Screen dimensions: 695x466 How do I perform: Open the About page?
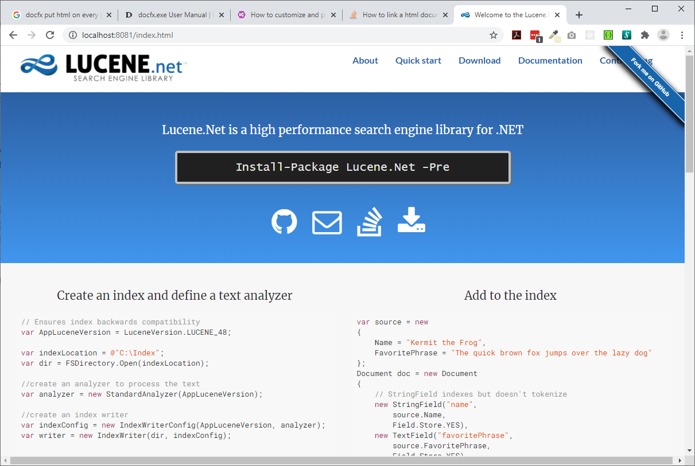(x=365, y=60)
